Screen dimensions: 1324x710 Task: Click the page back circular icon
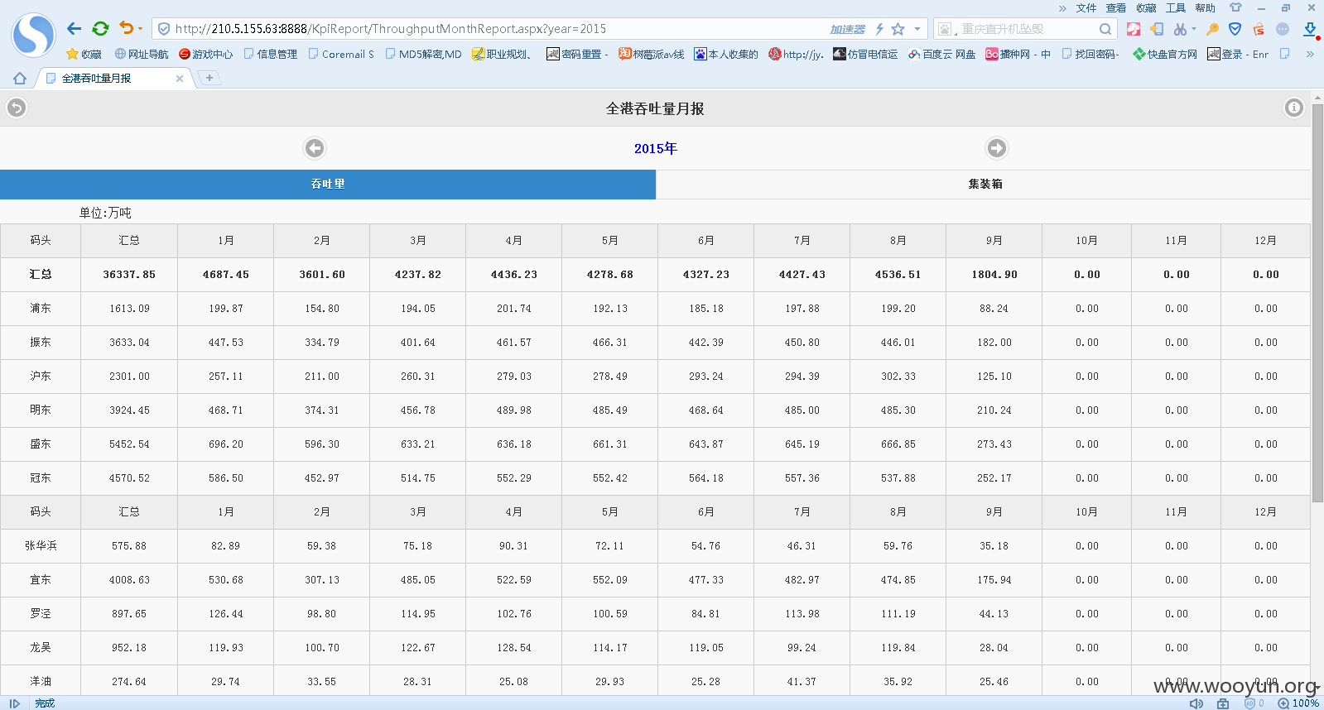[17, 108]
